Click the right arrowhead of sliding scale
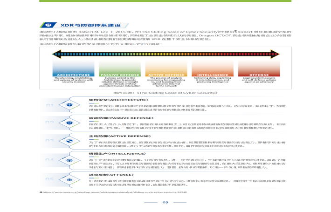331x212 pixels. 275,54
